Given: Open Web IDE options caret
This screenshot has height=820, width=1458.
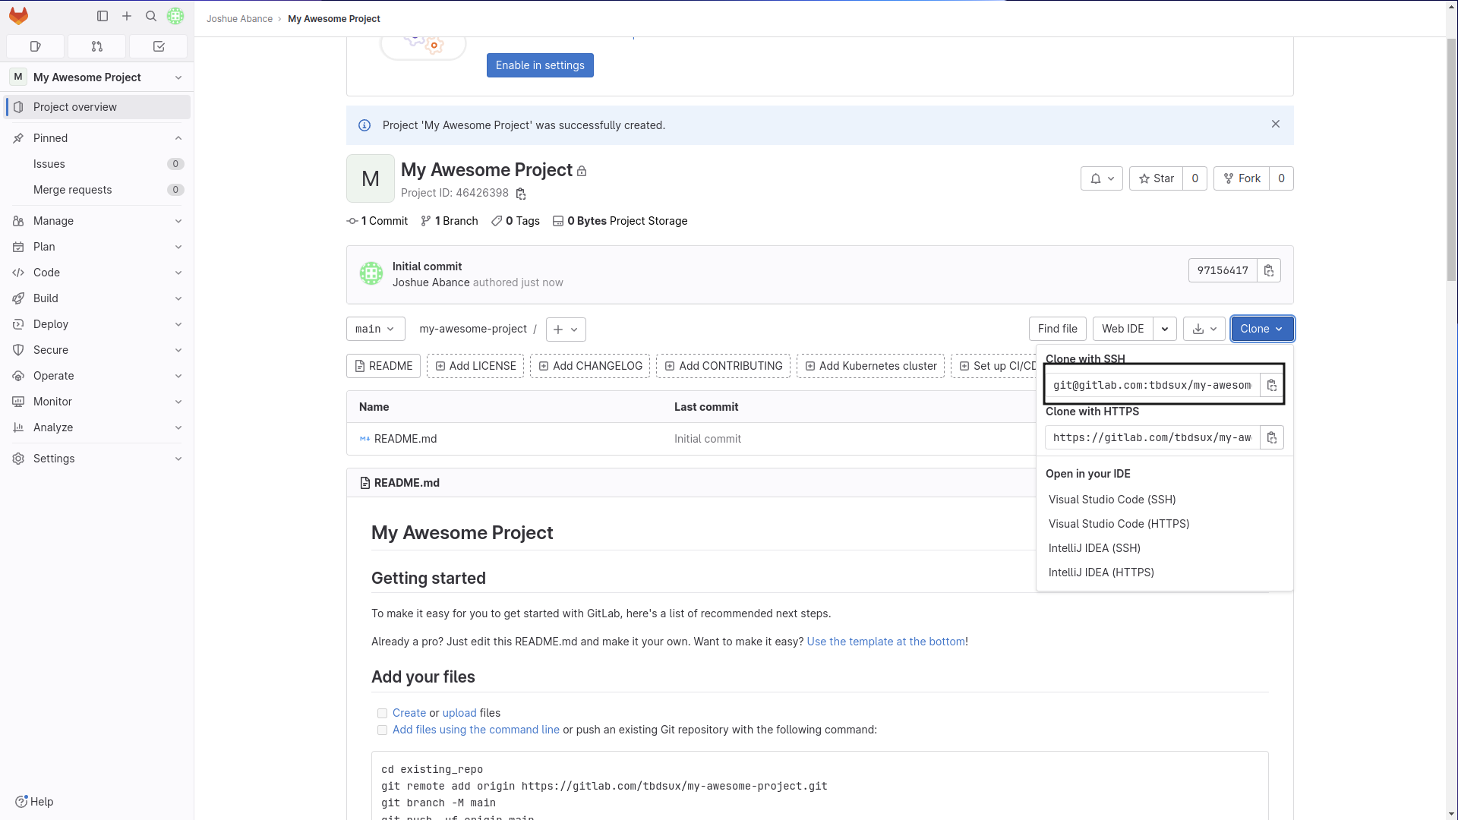Looking at the screenshot, I should point(1165,329).
